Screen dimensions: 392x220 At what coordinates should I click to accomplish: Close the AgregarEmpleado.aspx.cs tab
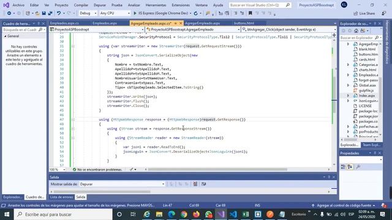[181, 23]
